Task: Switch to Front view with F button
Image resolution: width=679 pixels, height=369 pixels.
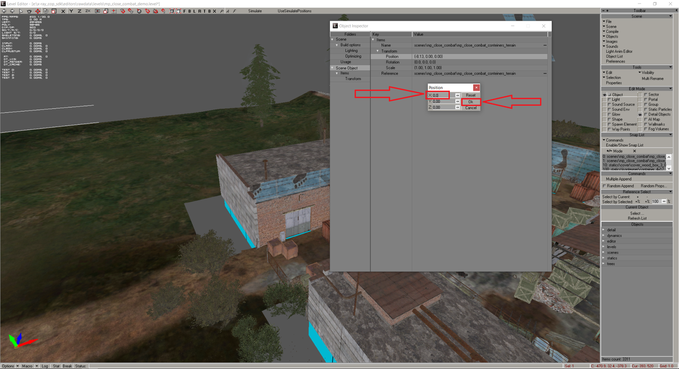Action: 185,11
